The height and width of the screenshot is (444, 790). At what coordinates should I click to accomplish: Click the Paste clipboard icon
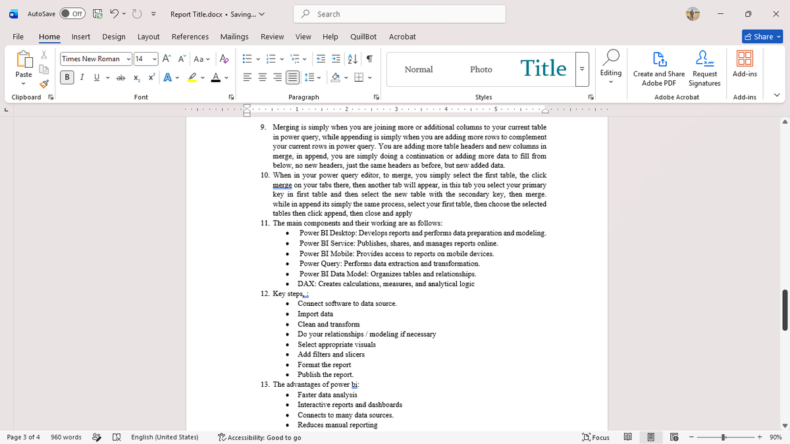pos(24,60)
